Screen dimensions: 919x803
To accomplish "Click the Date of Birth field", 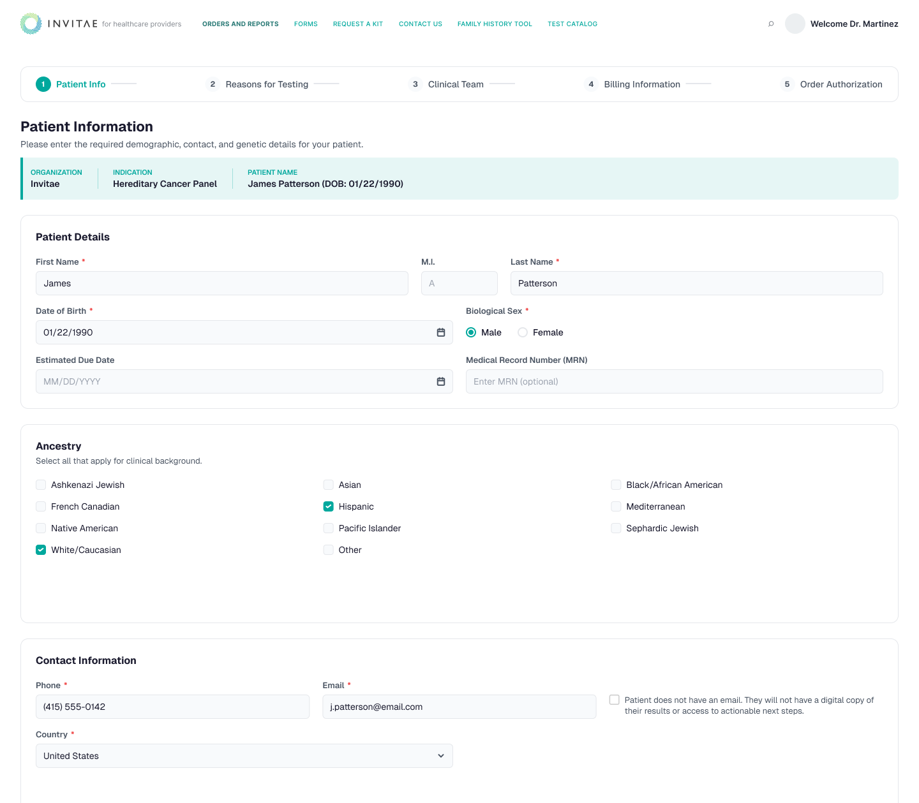I will point(244,332).
